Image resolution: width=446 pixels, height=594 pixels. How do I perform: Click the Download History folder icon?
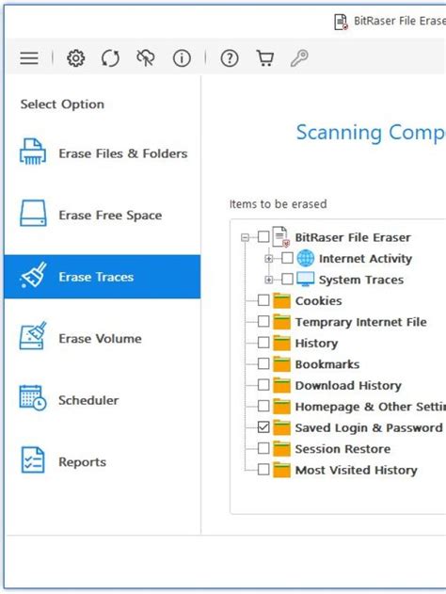coord(281,385)
